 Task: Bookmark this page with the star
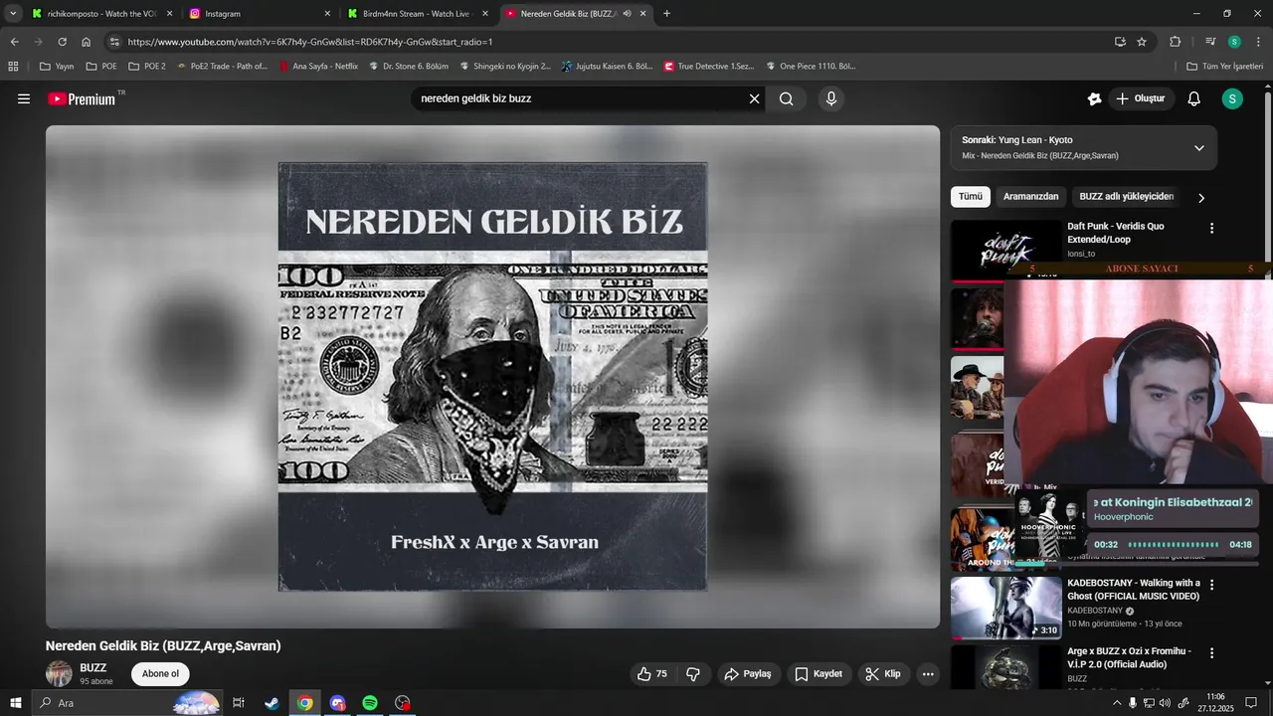pyautogui.click(x=1142, y=42)
